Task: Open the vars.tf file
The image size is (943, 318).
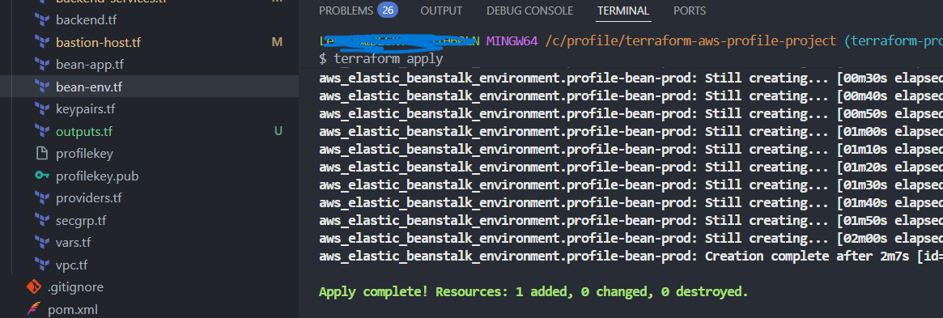Action: (74, 242)
